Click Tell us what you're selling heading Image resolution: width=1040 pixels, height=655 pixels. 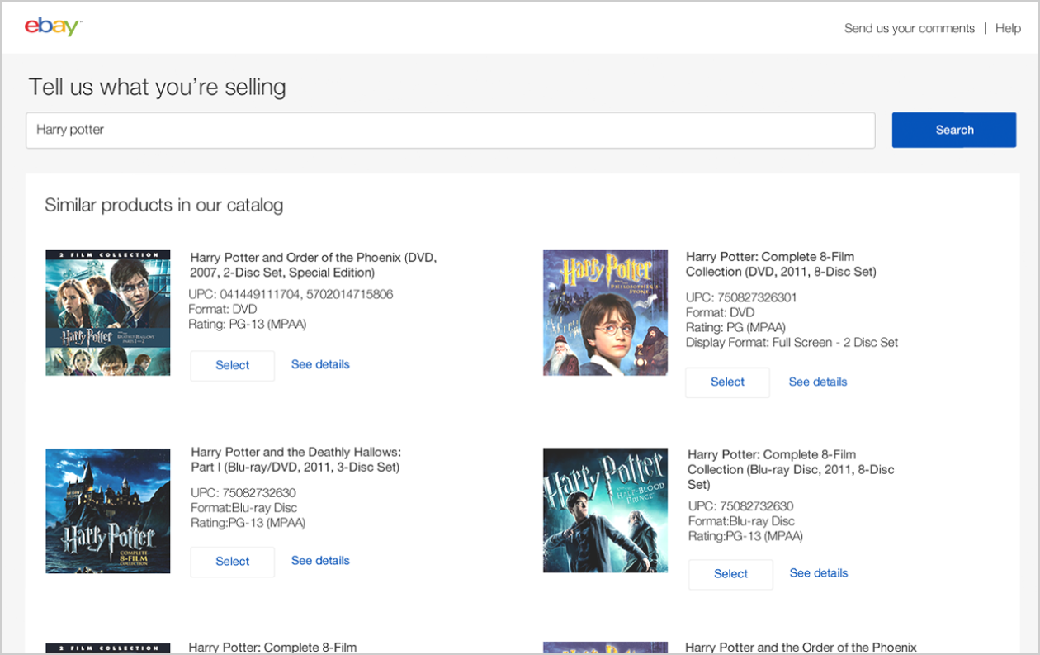click(x=157, y=87)
